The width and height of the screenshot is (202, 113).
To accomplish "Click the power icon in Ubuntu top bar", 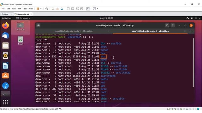I will [x=196, y=18].
